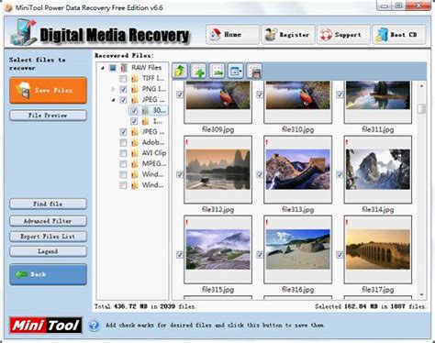435x343 pixels.
Task: Click the scrollbar down arrow
Action: [x=421, y=294]
